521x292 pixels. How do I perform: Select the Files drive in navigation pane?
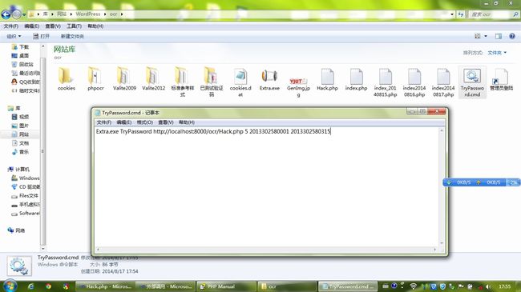[x=25, y=195]
